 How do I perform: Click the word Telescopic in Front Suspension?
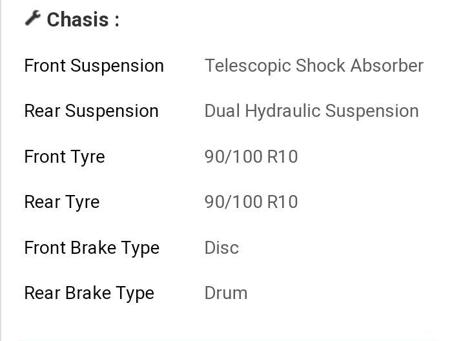point(247,66)
